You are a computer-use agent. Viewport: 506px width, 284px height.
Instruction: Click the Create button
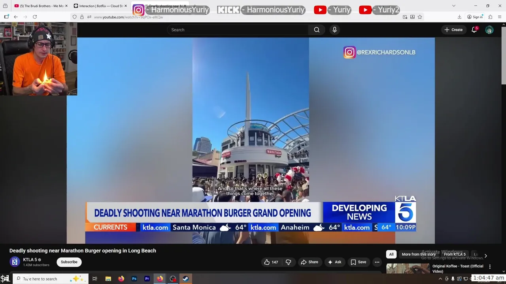[453, 30]
